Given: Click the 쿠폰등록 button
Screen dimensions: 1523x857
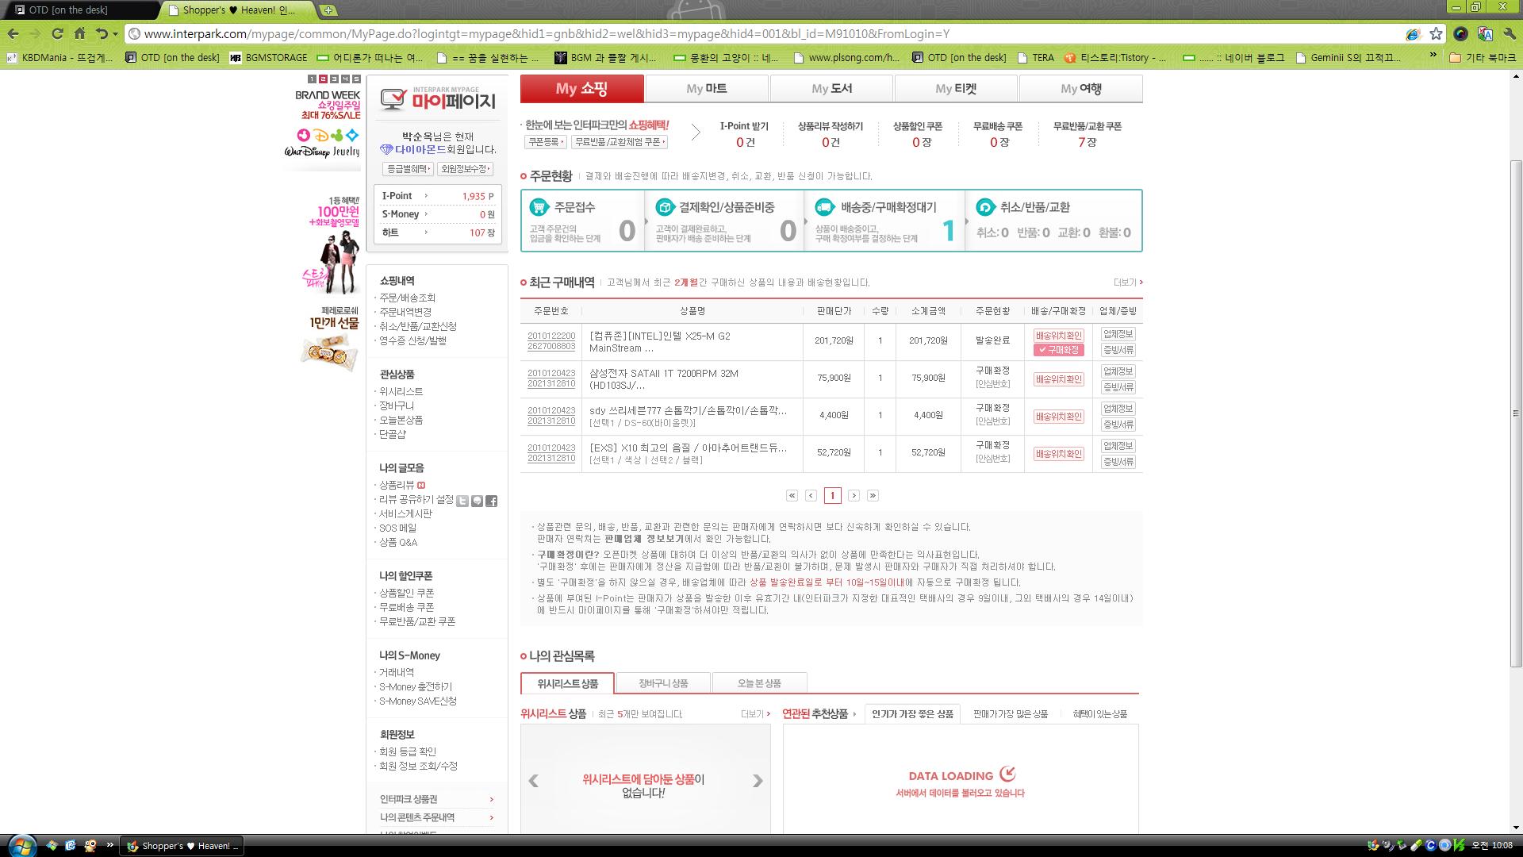Looking at the screenshot, I should (546, 142).
